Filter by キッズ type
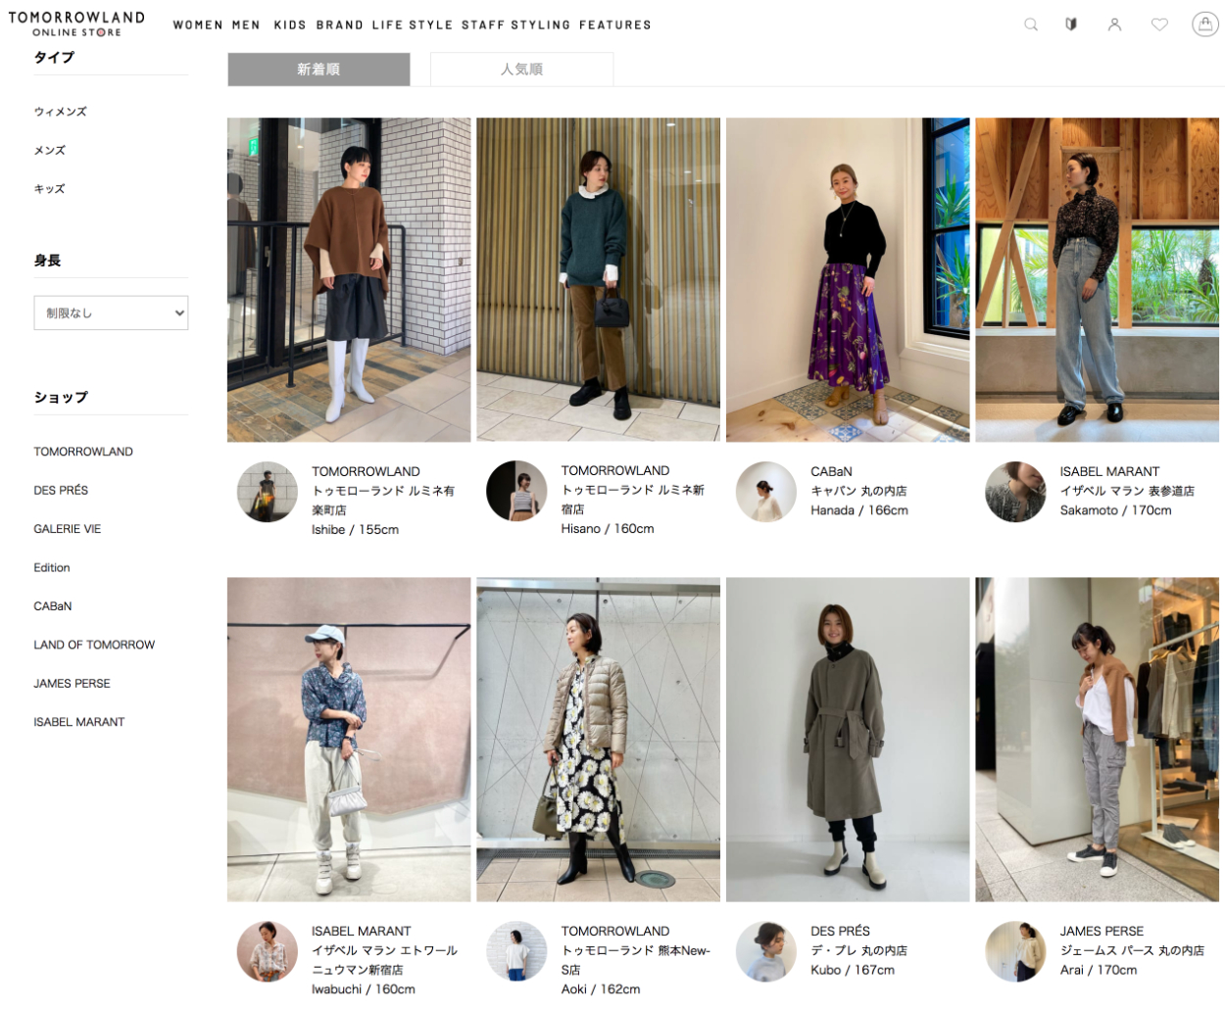Image resolution: width=1225 pixels, height=1011 pixels. click(x=49, y=189)
